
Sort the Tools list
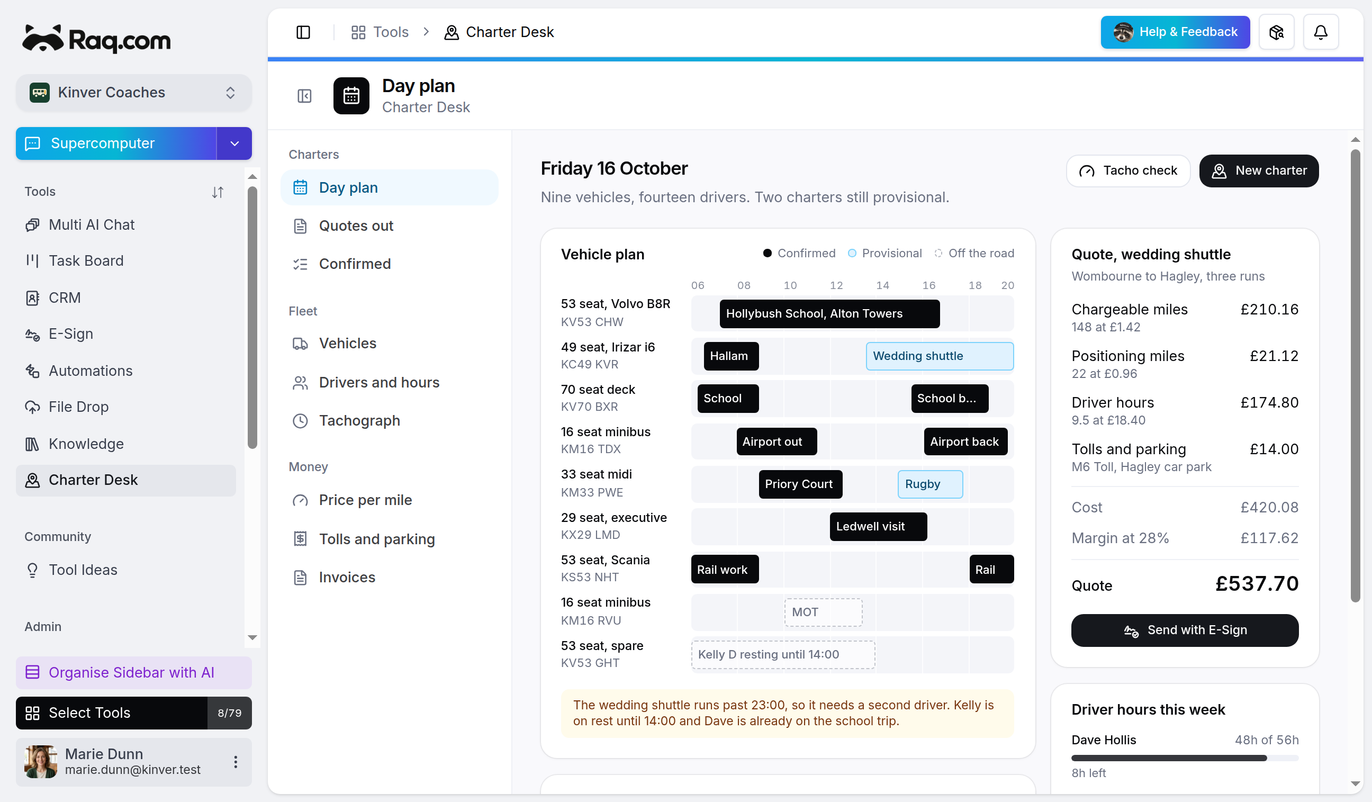217,192
